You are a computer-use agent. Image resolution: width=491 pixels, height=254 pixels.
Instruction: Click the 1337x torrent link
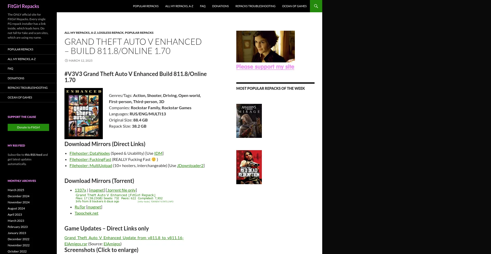click(80, 190)
